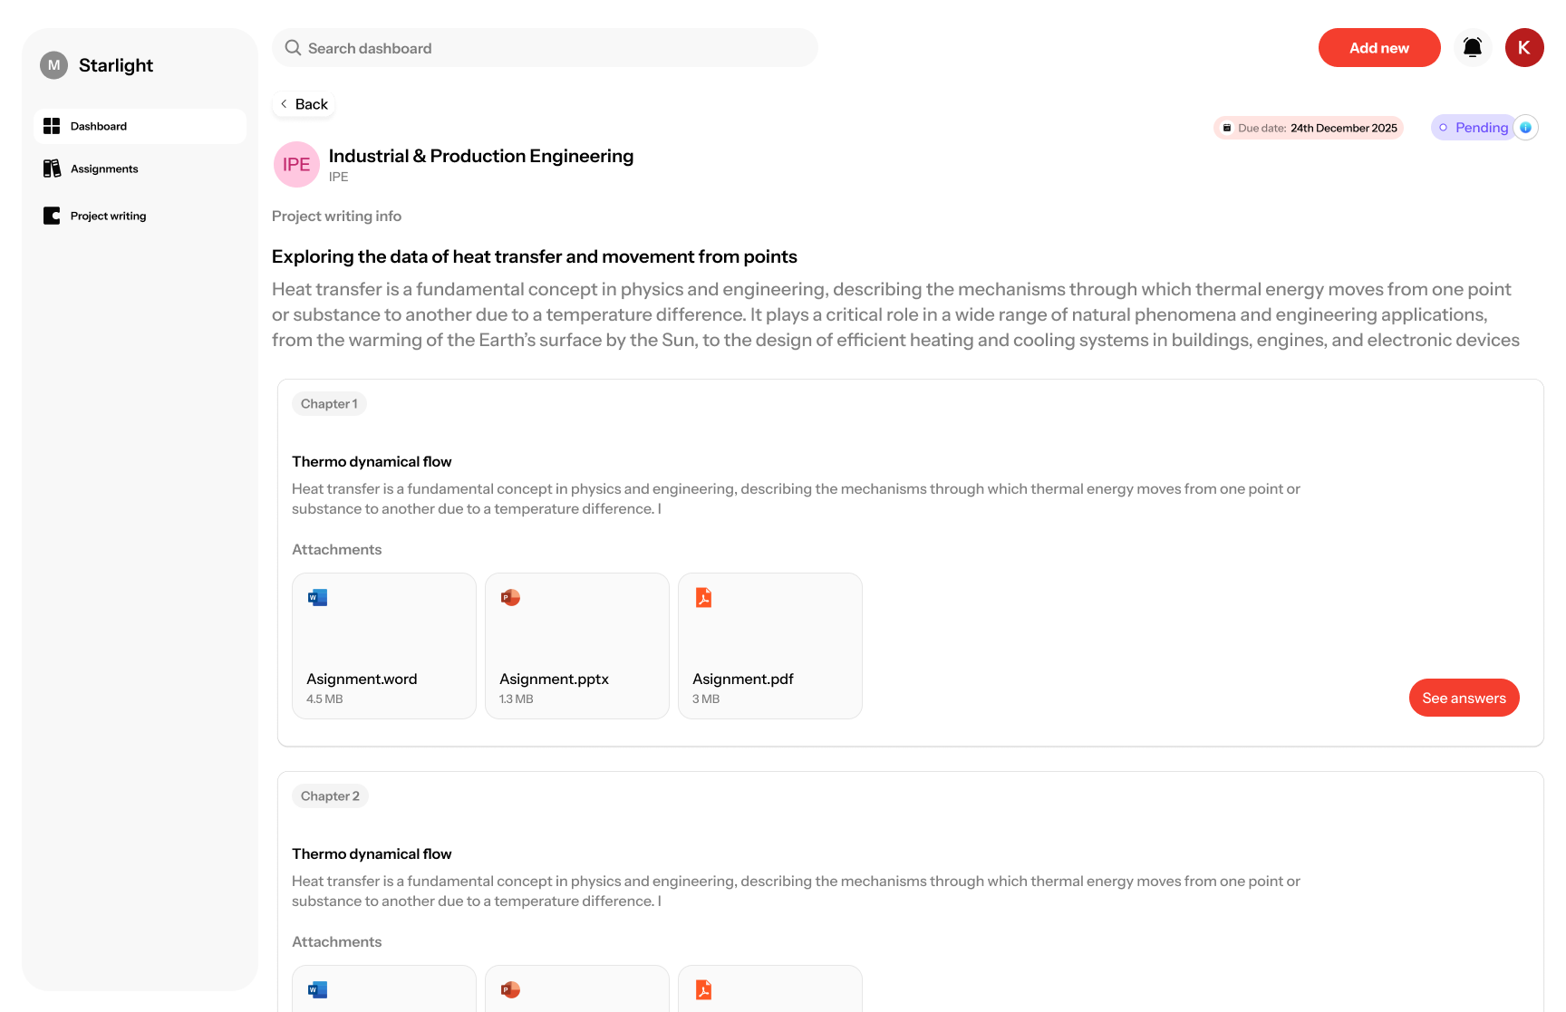The image size is (1566, 1012).
Task: Open the Asignment.pptx attachment card
Action: coord(577,646)
